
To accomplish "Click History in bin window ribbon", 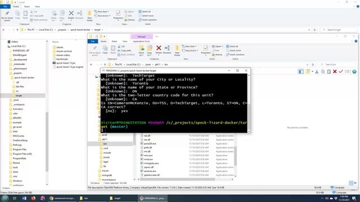I will pos(217,55).
